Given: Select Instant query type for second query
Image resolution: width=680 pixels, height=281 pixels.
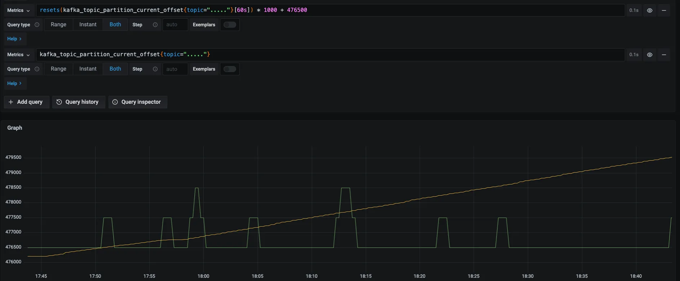Looking at the screenshot, I should [x=88, y=69].
